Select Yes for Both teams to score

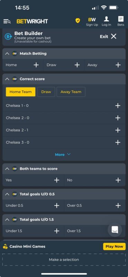pyautogui.click(x=33, y=180)
